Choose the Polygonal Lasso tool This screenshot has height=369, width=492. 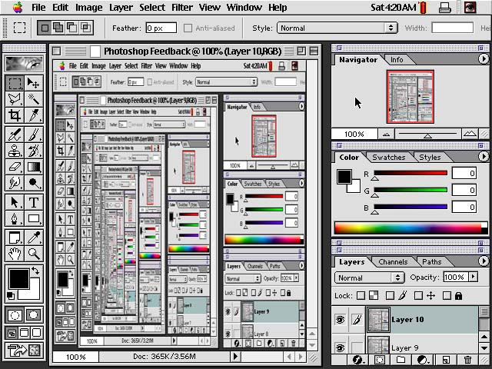[15, 99]
